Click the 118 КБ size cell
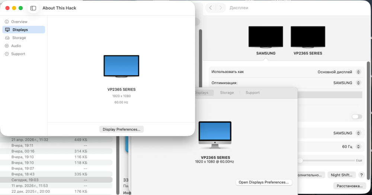Viewport: 372px width, 195px height. coord(81,163)
